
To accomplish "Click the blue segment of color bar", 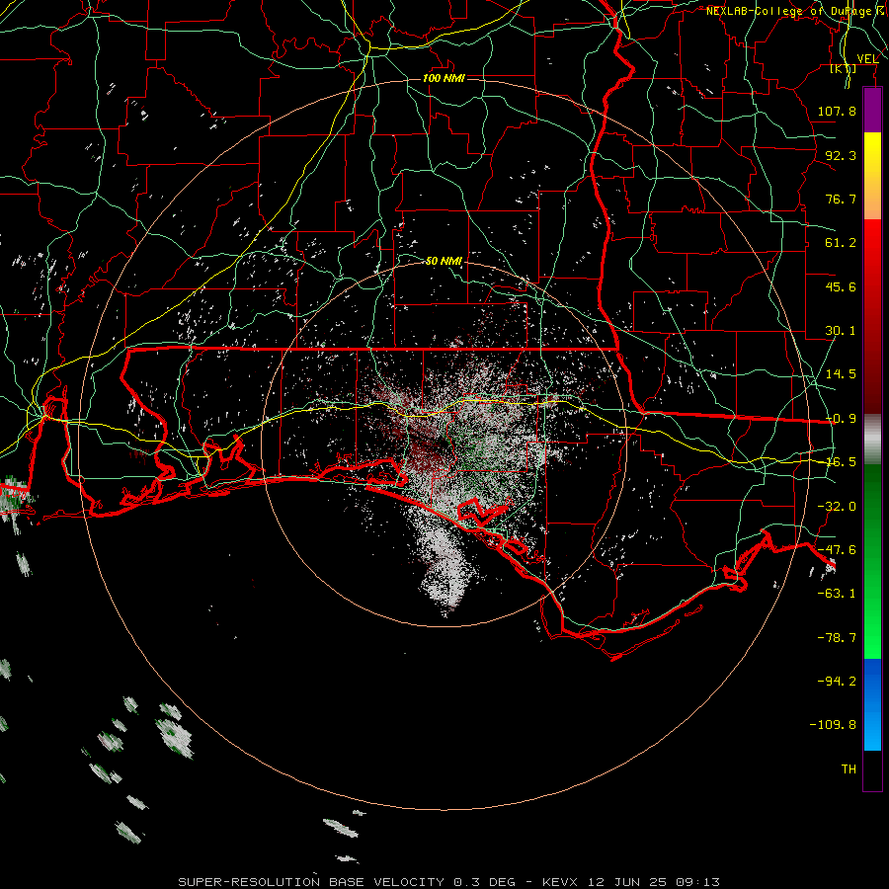I will pos(872,704).
